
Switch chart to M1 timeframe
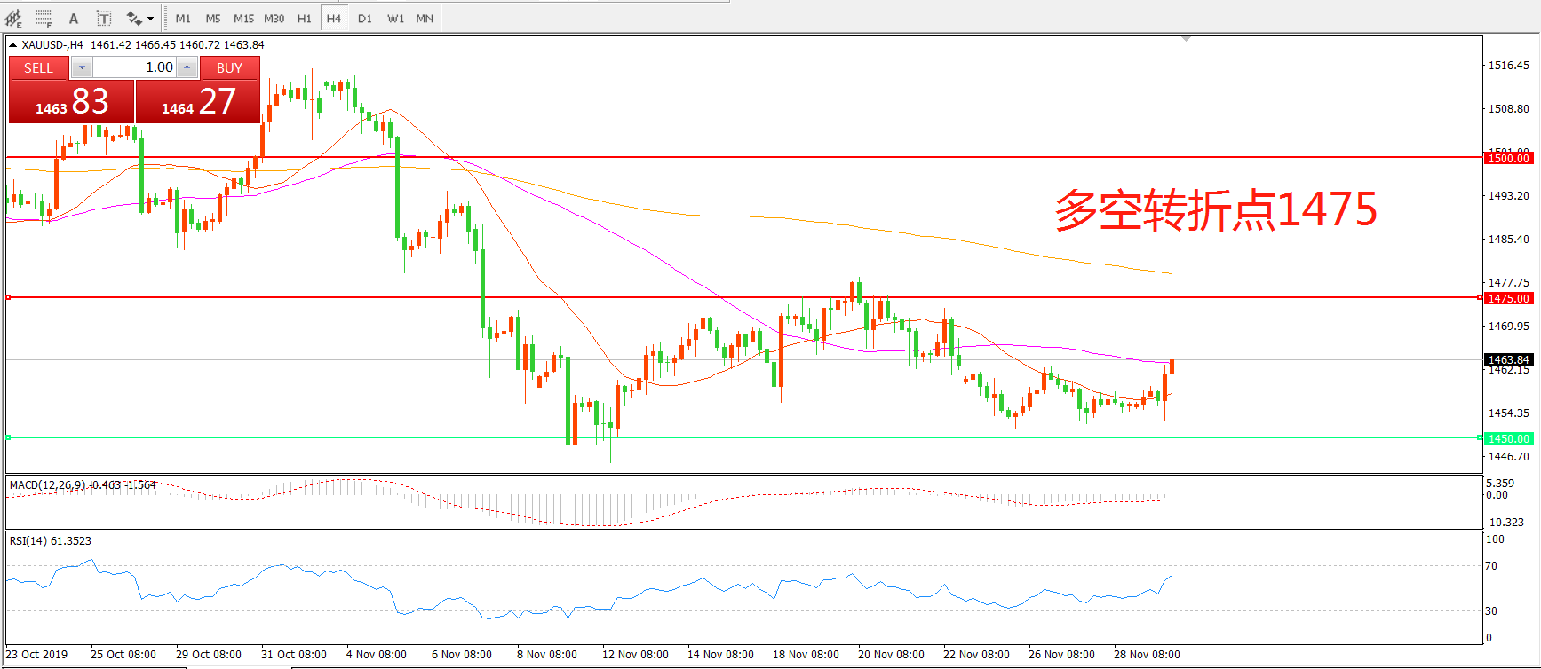tap(183, 18)
